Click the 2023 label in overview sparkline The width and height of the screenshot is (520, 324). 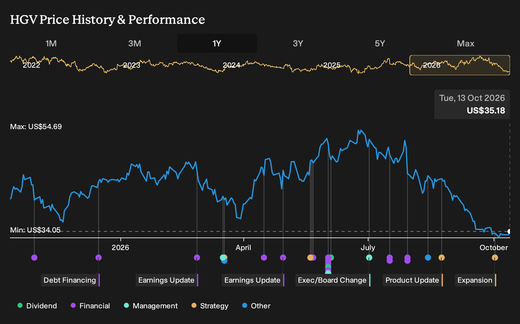pyautogui.click(x=132, y=65)
